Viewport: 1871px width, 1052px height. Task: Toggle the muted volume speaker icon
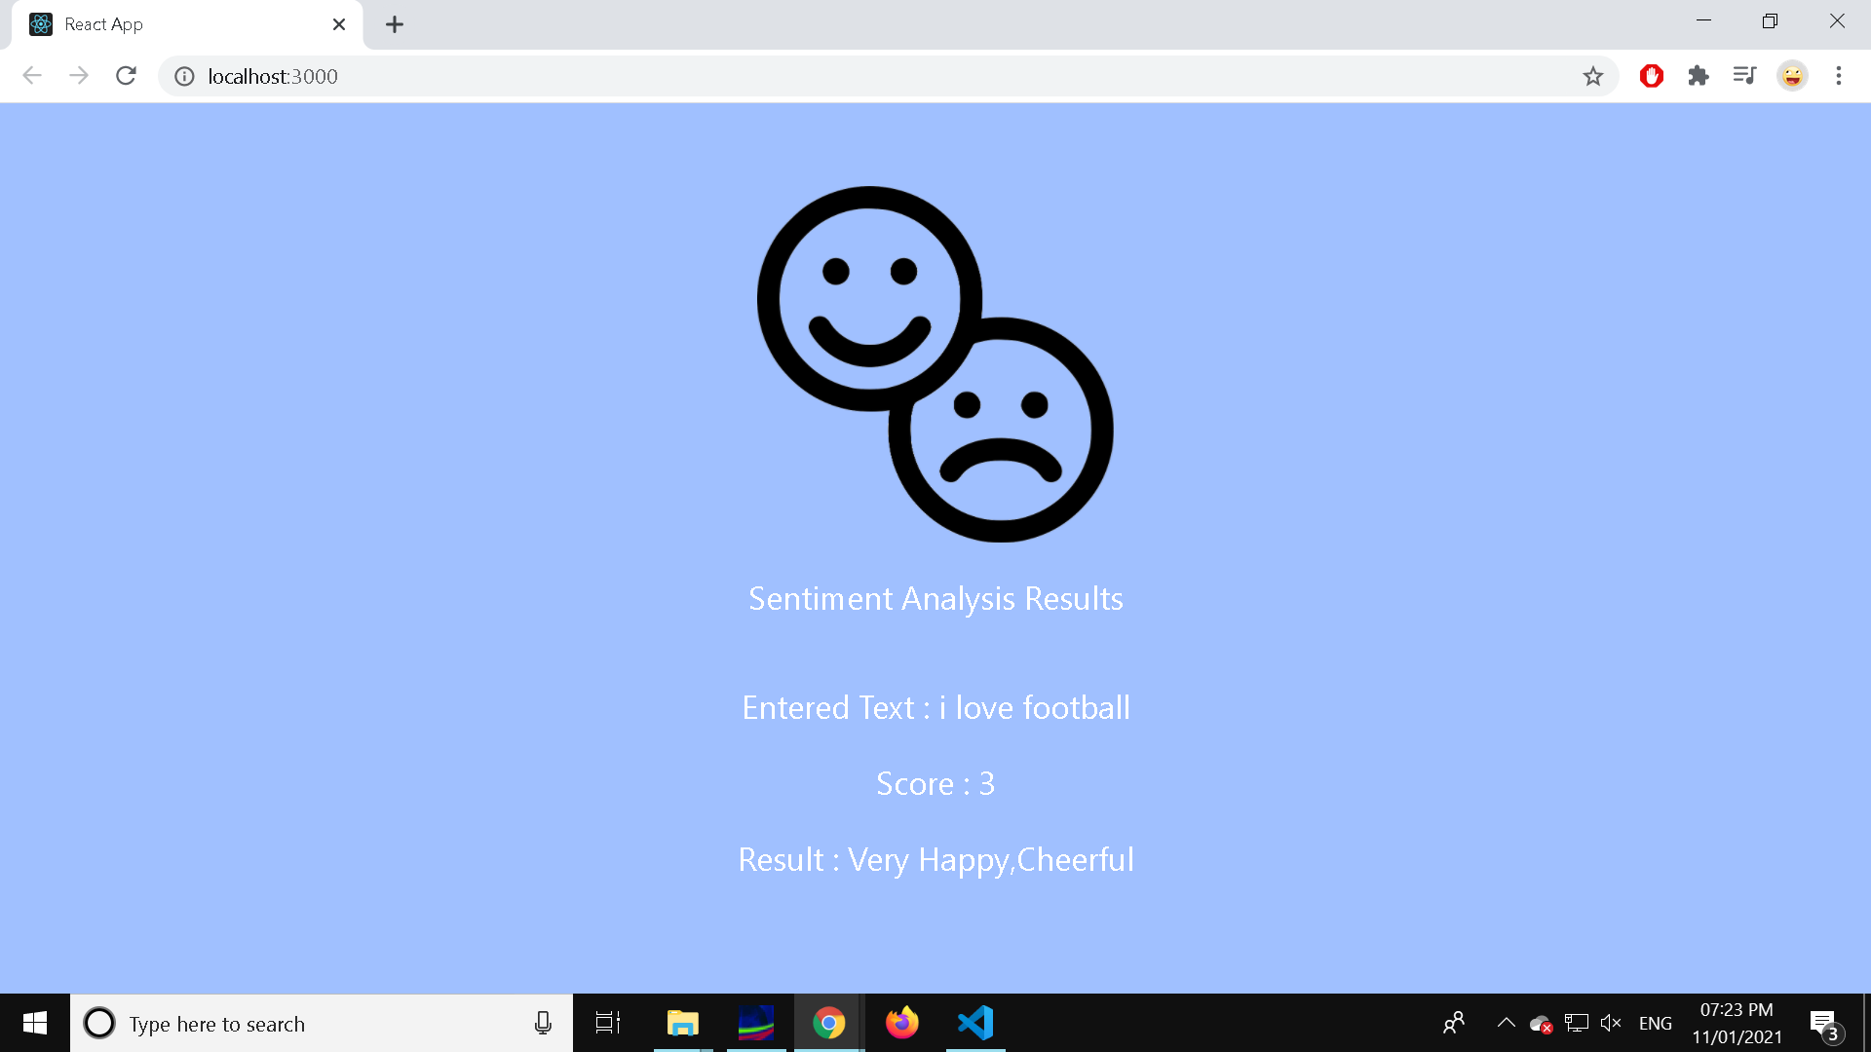(1611, 1023)
